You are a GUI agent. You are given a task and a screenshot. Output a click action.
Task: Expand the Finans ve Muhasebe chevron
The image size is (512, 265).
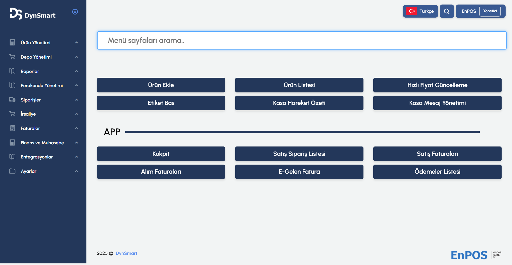tap(77, 143)
